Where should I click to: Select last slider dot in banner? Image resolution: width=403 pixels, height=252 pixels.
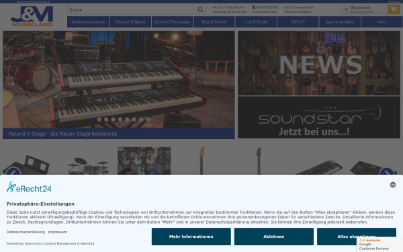tap(148, 120)
